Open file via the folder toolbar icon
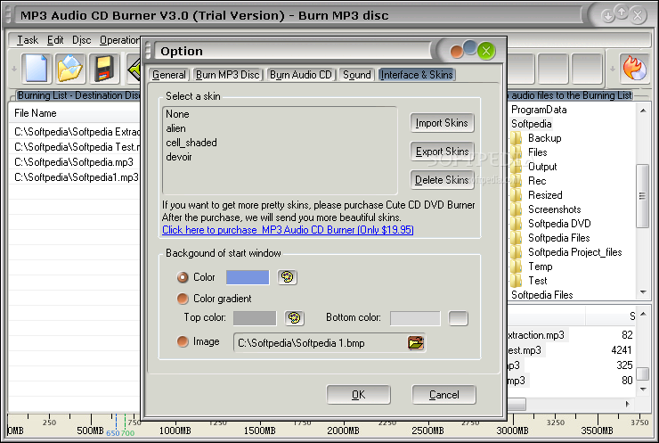The height and width of the screenshot is (443, 659). pyautogui.click(x=69, y=68)
